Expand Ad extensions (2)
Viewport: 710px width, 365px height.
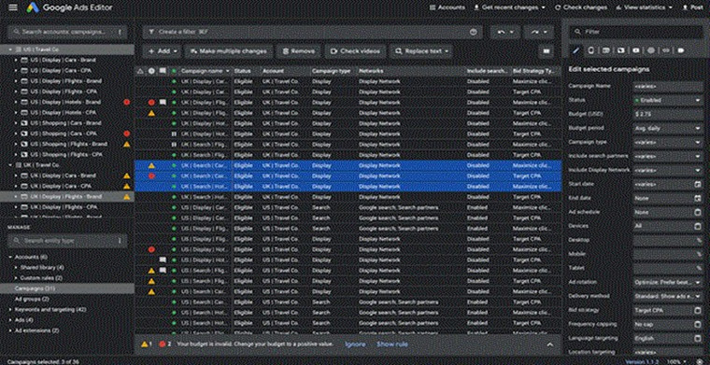[x=10, y=330]
